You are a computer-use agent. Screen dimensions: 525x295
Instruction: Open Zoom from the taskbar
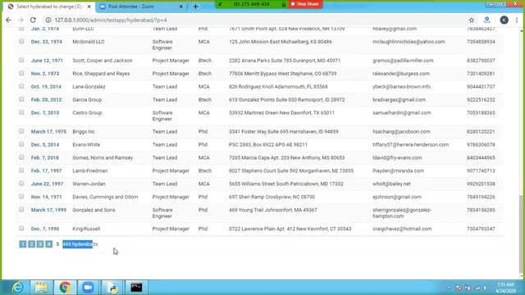[x=88, y=288]
